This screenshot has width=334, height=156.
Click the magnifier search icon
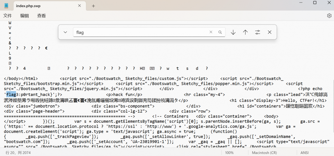220,32
